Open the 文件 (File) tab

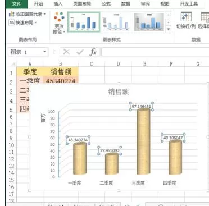click(x=16, y=4)
